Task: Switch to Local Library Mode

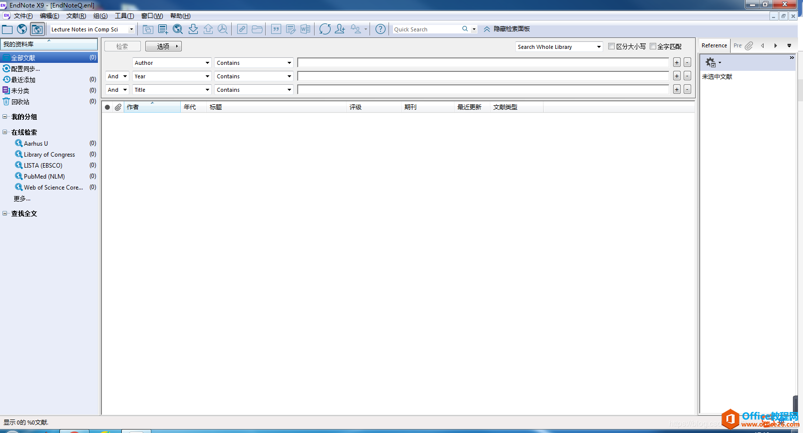Action: 7,29
